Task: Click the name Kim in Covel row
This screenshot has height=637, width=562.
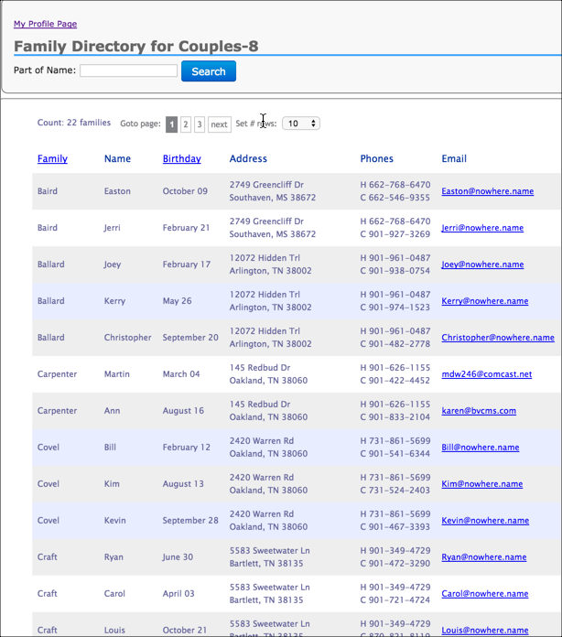Action: point(112,483)
